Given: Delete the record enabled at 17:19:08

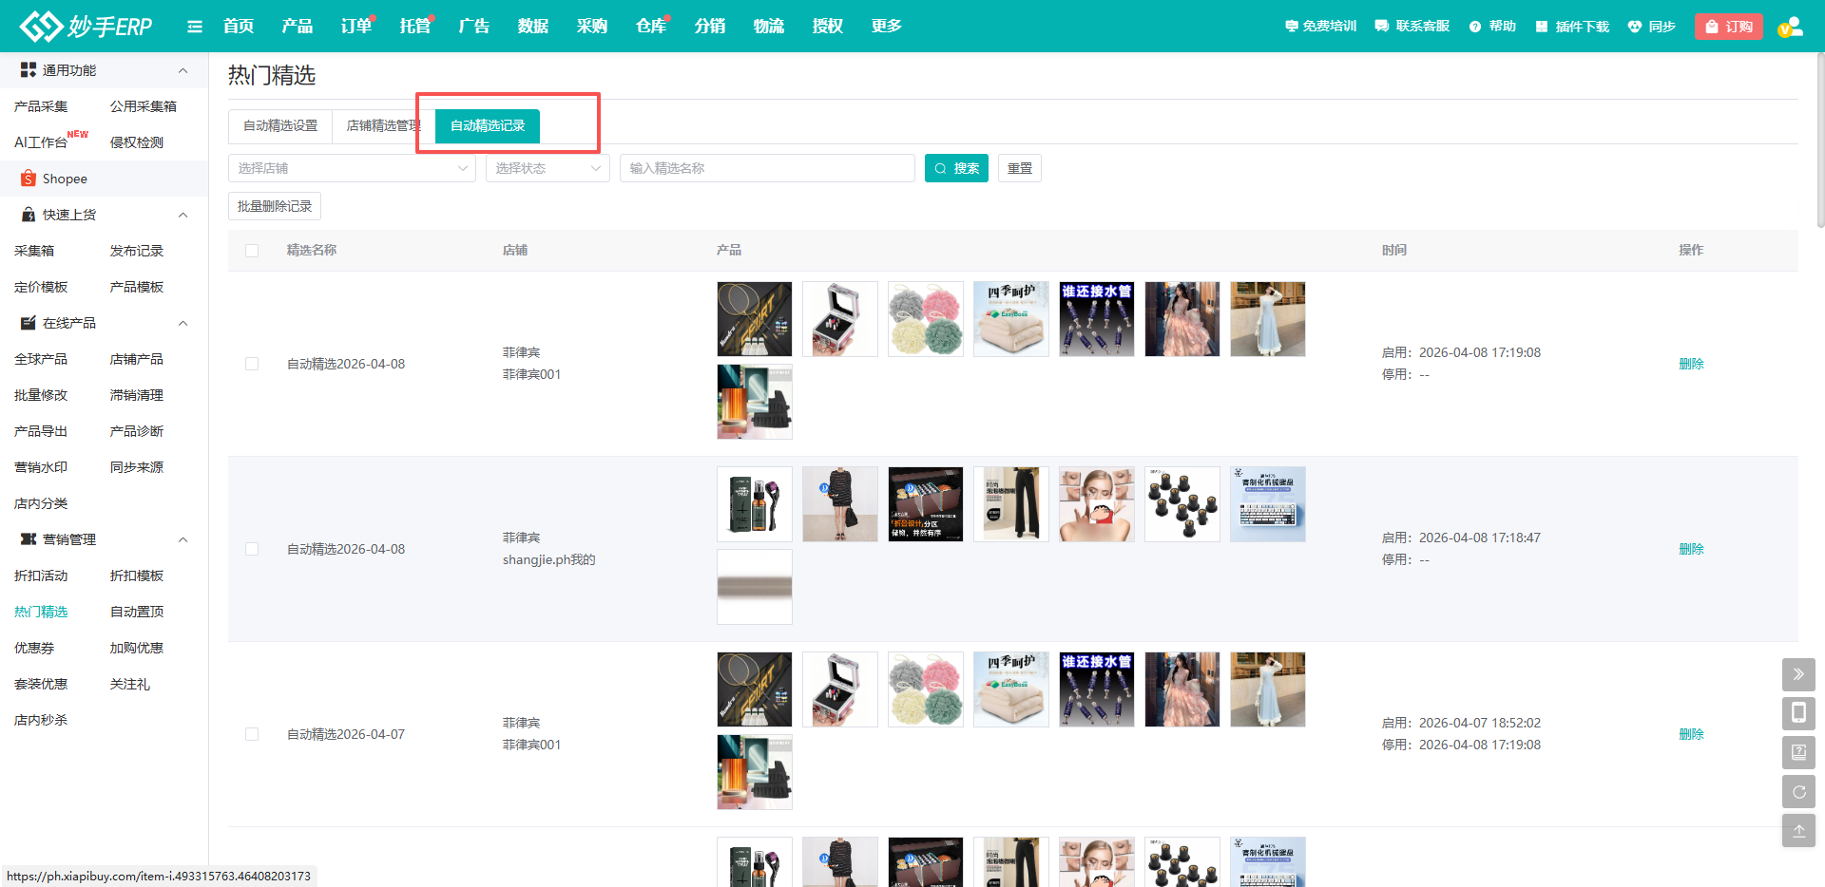Looking at the screenshot, I should [x=1691, y=364].
